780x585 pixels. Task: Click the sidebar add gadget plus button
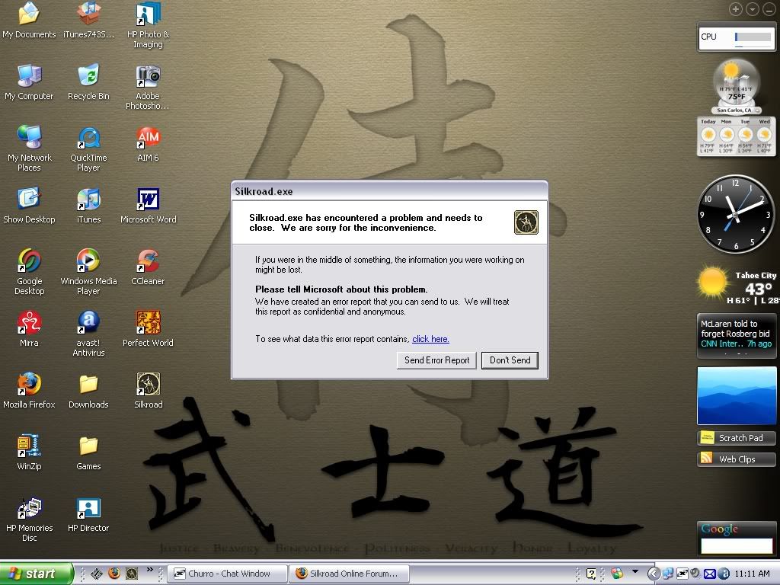pyautogui.click(x=736, y=9)
